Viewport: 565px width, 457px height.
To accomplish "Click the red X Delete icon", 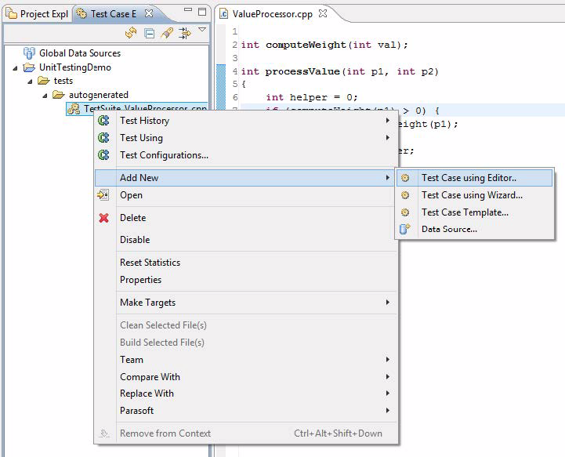I will pyautogui.click(x=103, y=218).
